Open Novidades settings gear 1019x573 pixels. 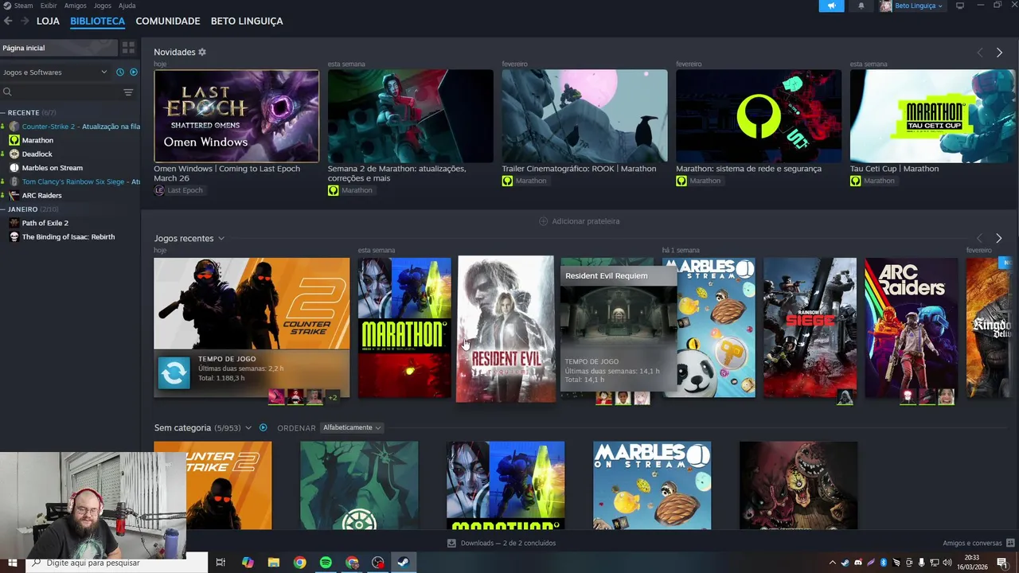[x=202, y=52]
